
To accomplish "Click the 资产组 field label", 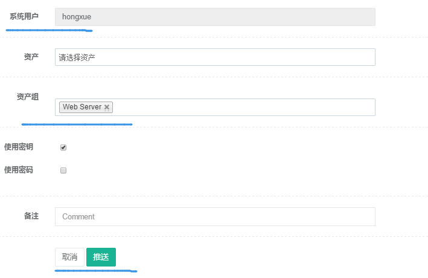I will point(28,97).
